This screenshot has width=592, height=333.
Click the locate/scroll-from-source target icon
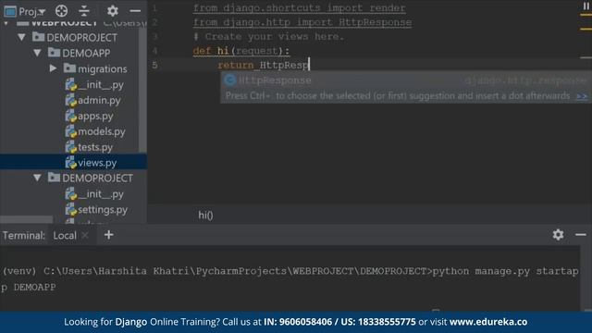coord(62,11)
